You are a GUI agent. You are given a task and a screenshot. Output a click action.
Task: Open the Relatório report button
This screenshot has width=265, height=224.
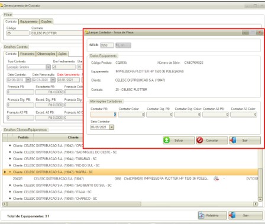point(212,215)
